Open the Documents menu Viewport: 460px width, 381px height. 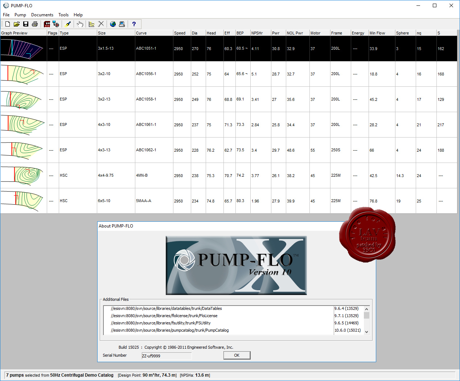42,15
